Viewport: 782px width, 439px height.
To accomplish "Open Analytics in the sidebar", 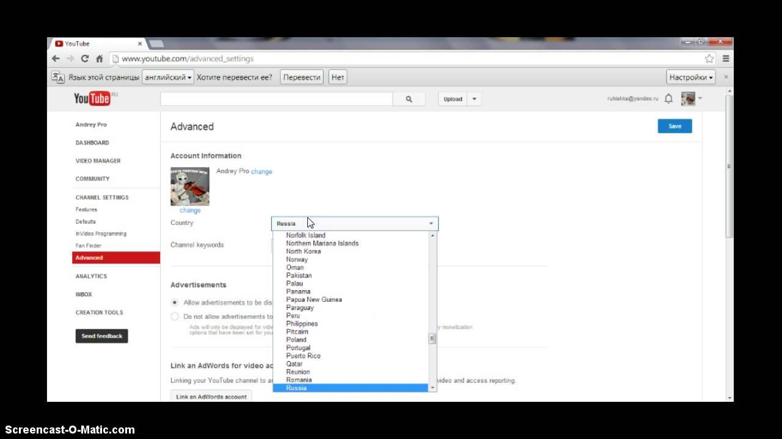I will [91, 276].
